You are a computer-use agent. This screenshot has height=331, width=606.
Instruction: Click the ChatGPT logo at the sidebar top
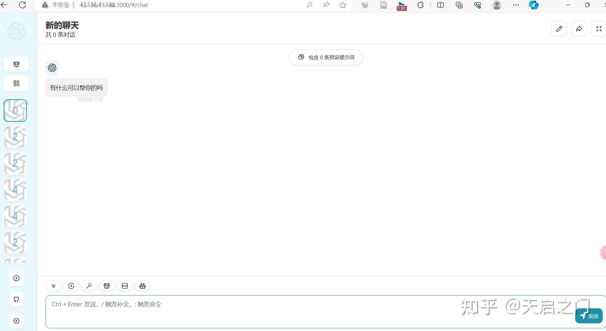(x=16, y=31)
